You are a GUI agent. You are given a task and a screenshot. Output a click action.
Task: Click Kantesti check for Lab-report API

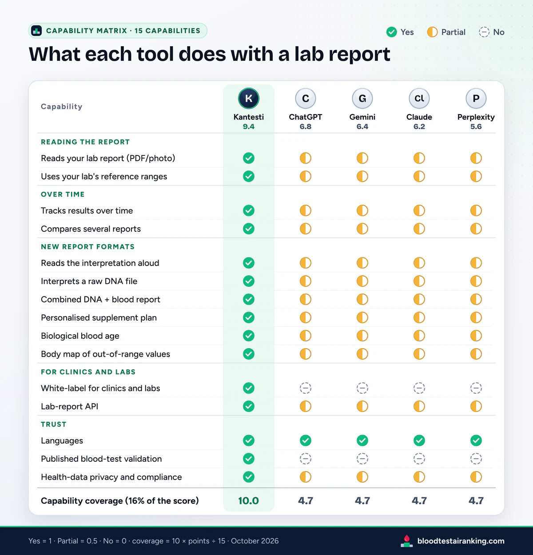[249, 406]
